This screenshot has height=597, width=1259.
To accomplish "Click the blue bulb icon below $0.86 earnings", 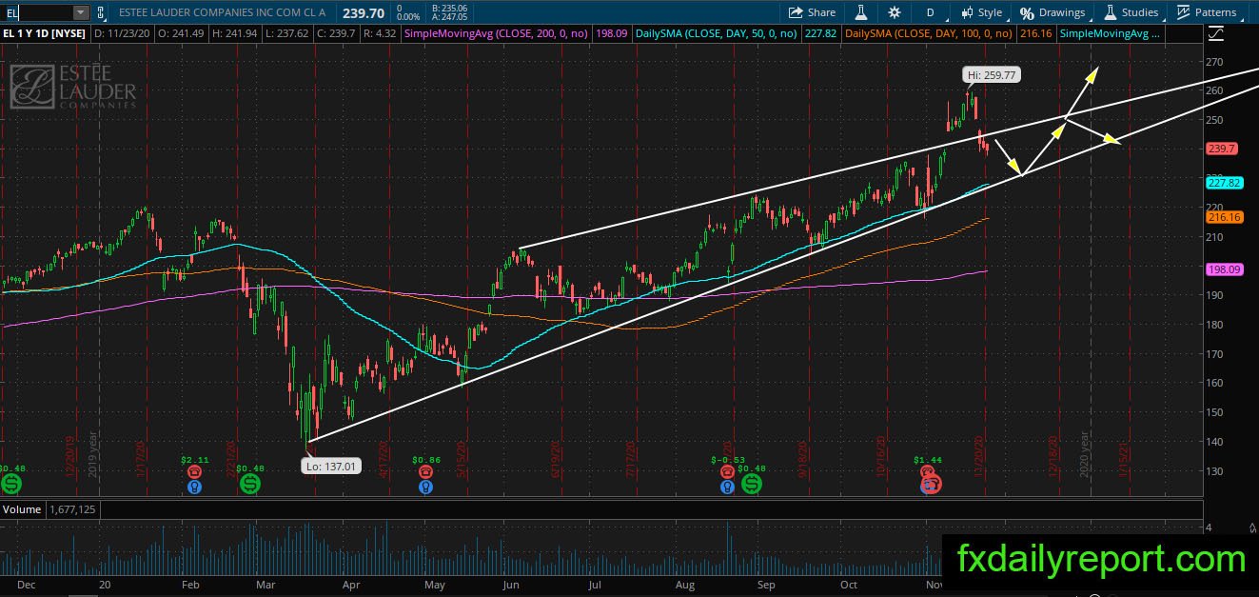I will pos(426,486).
